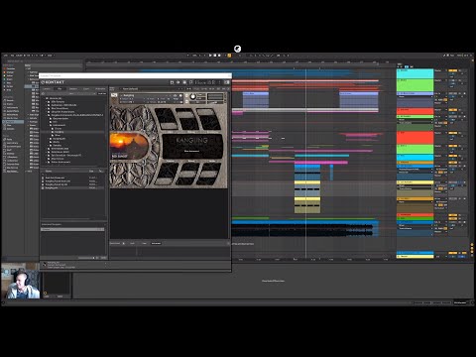The image size is (476, 357).
Task: Click the orange highlighted icon in top toolbar
Action: 229,56
